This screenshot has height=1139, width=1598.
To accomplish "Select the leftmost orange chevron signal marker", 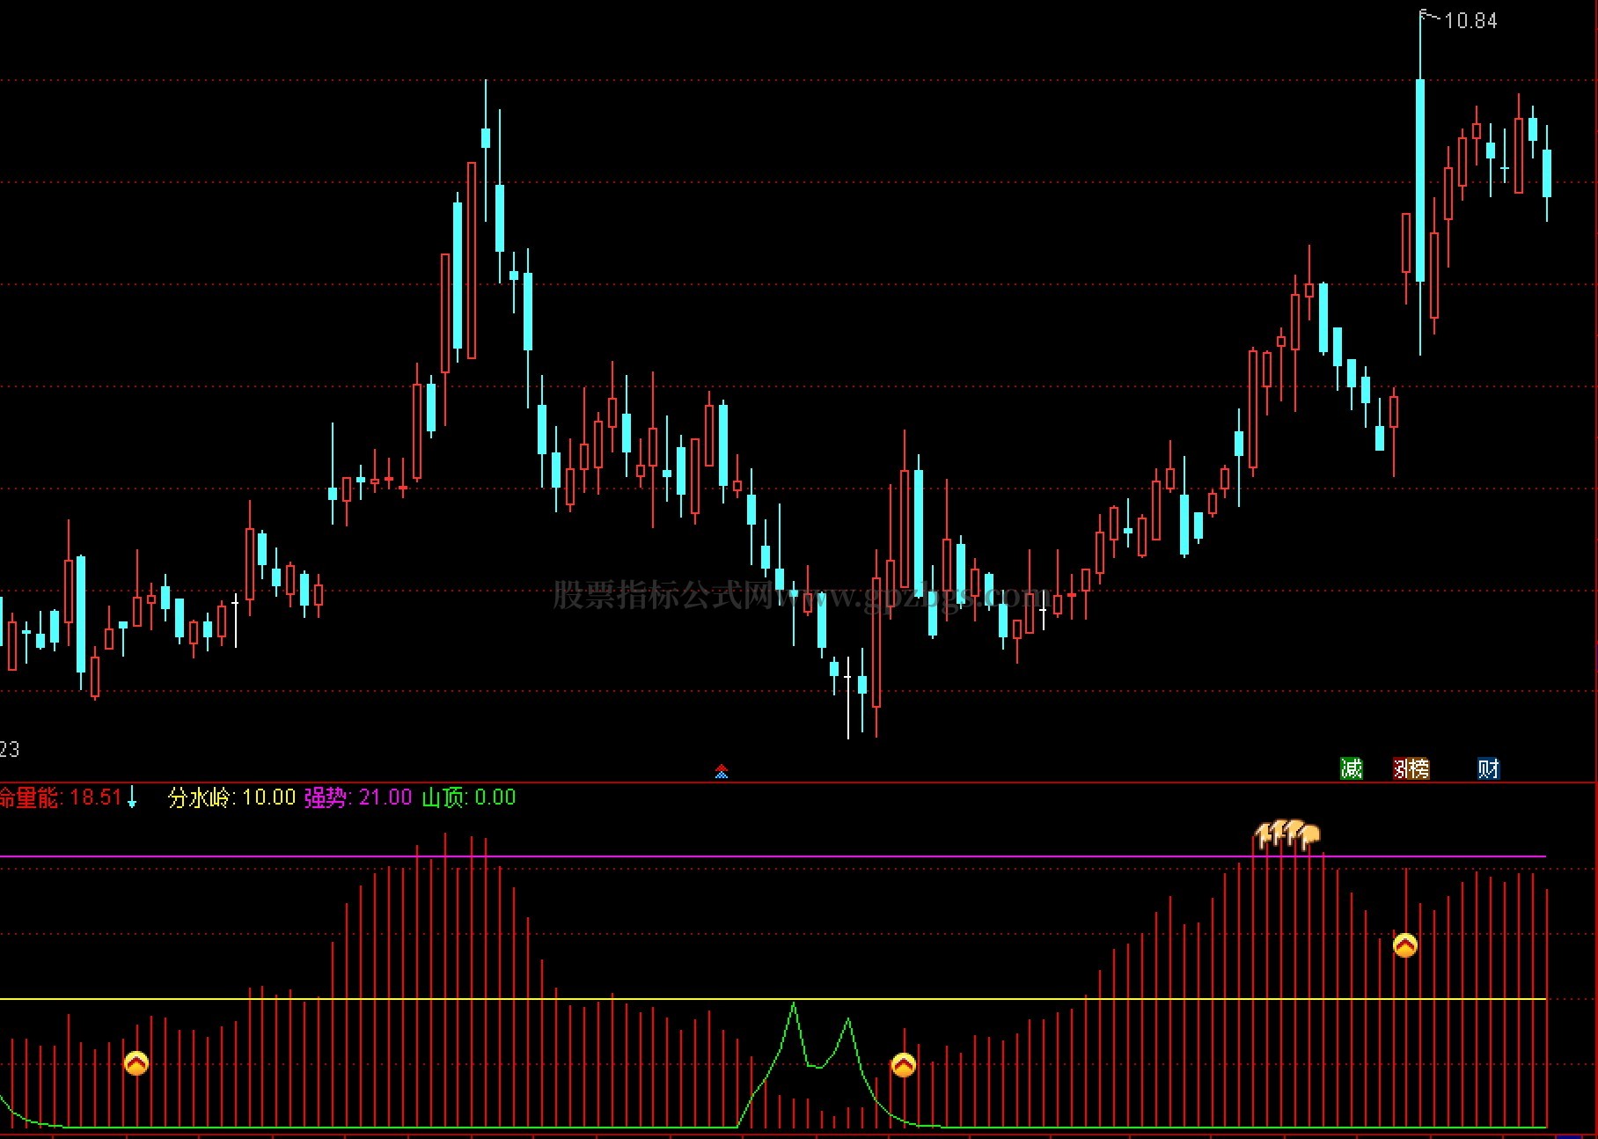I will coord(136,1063).
